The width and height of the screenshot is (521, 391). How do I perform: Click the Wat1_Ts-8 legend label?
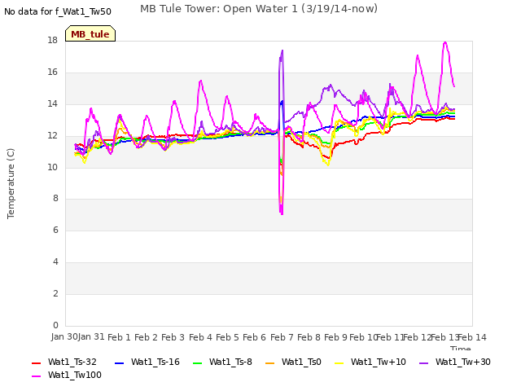230,362
